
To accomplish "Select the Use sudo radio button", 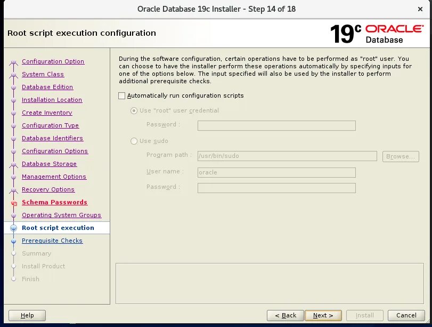I will pyautogui.click(x=134, y=141).
